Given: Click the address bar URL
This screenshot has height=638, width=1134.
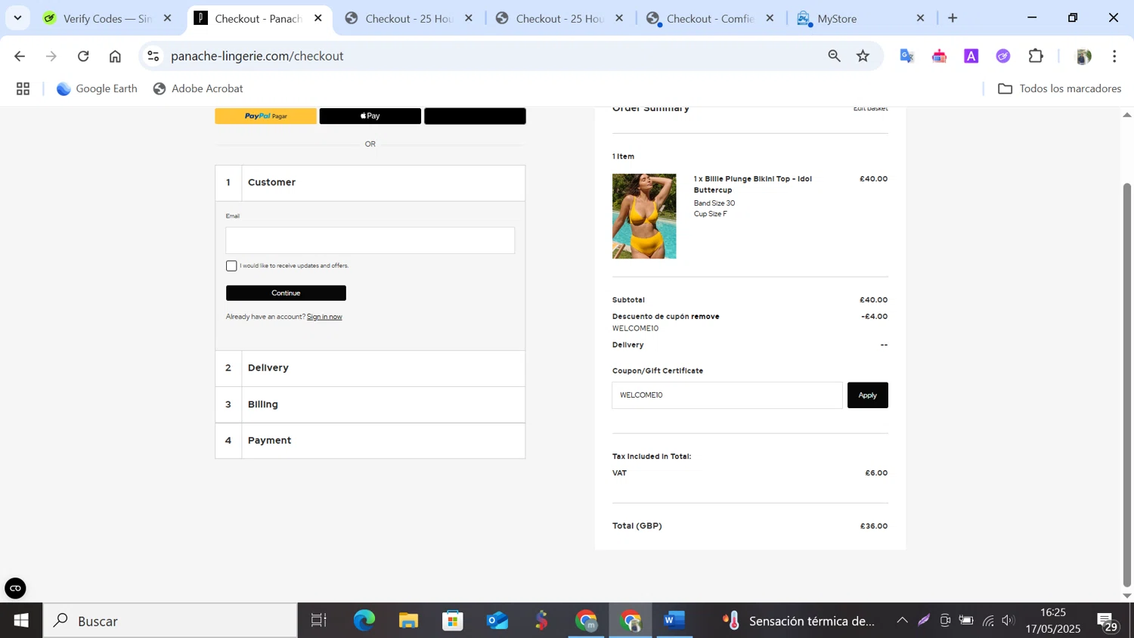Looking at the screenshot, I should (257, 56).
